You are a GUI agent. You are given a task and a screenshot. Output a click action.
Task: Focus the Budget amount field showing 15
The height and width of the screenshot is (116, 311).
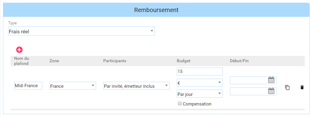pyautogui.click(x=200, y=72)
